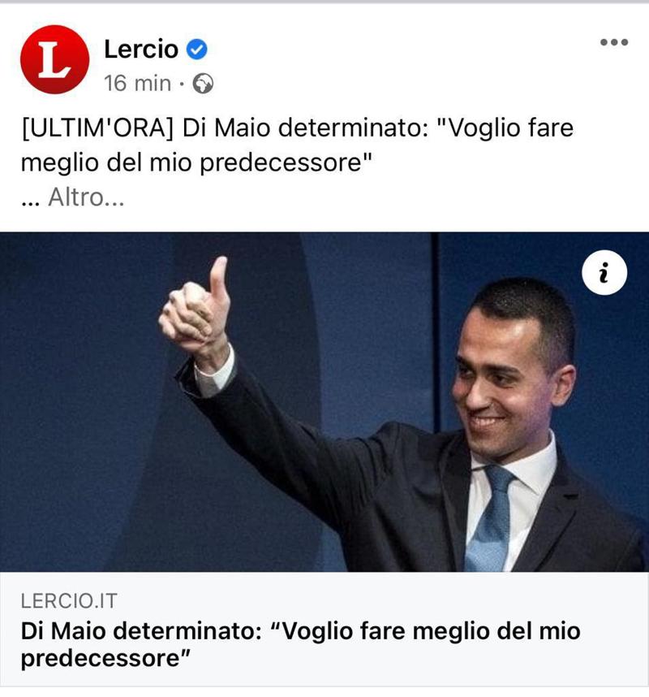Open the bold 'Di Maio determinato' article headline

300,644
